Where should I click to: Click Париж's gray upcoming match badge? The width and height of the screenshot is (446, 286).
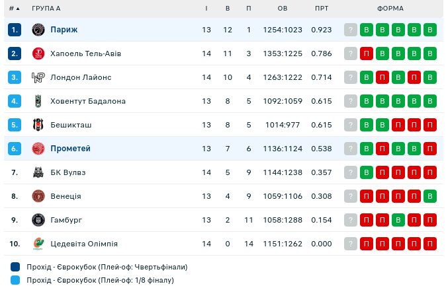[x=351, y=30]
